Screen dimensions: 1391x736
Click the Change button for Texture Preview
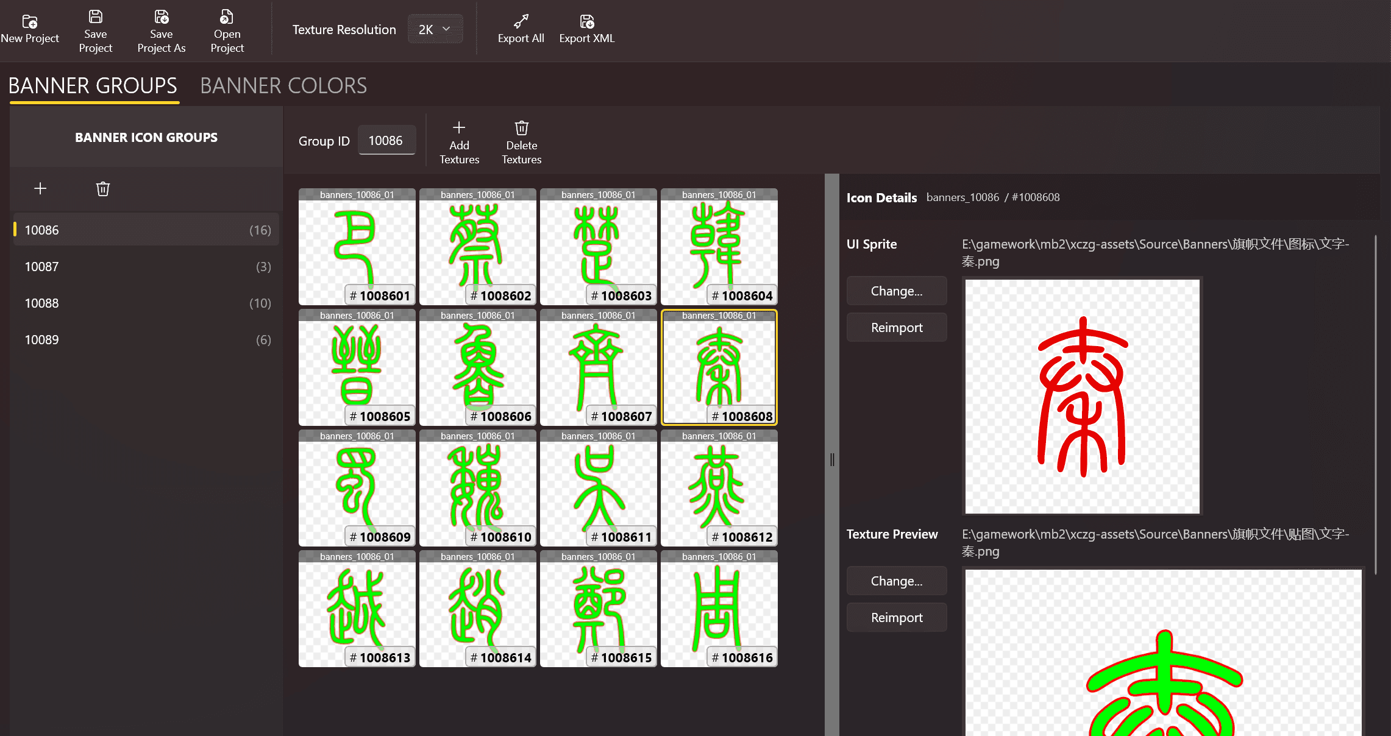(x=896, y=579)
